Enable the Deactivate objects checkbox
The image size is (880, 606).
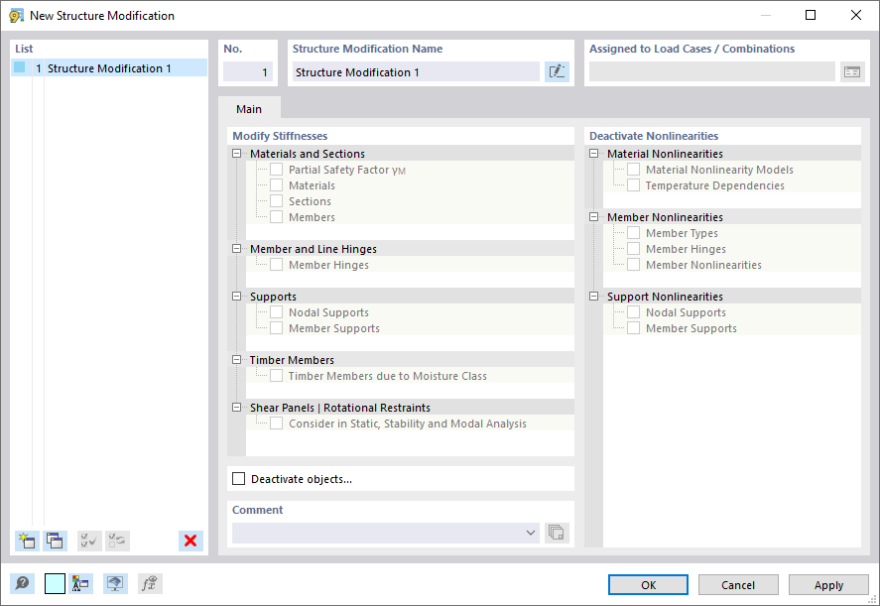[x=238, y=478]
